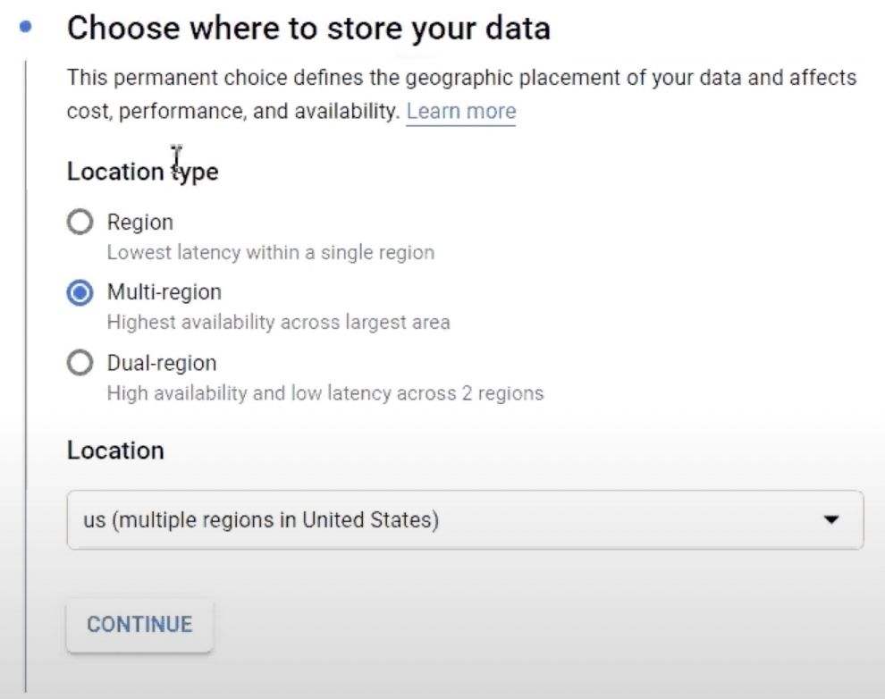The width and height of the screenshot is (885, 699).
Task: Click the 'Location type' section heading
Action: click(143, 172)
